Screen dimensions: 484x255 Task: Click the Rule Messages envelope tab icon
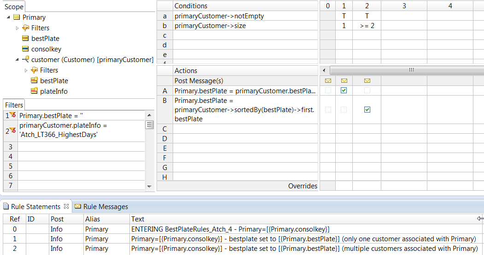click(78, 206)
